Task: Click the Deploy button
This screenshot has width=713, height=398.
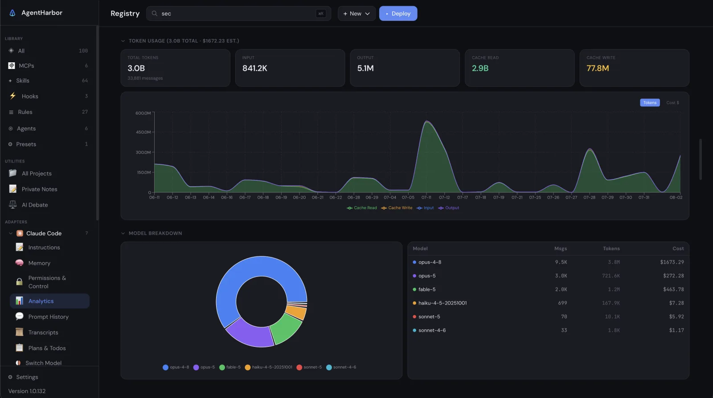Action: (398, 13)
